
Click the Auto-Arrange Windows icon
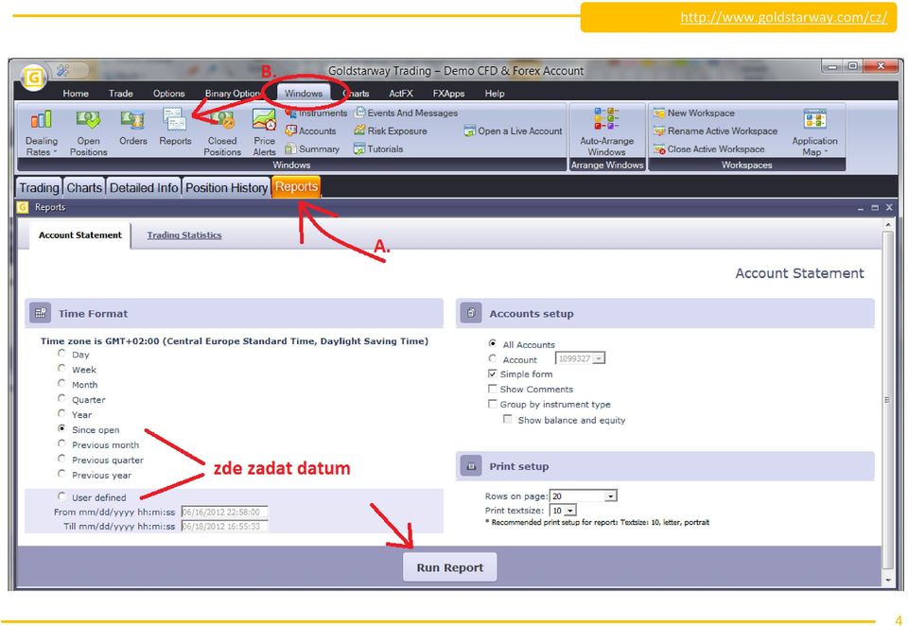click(x=606, y=119)
